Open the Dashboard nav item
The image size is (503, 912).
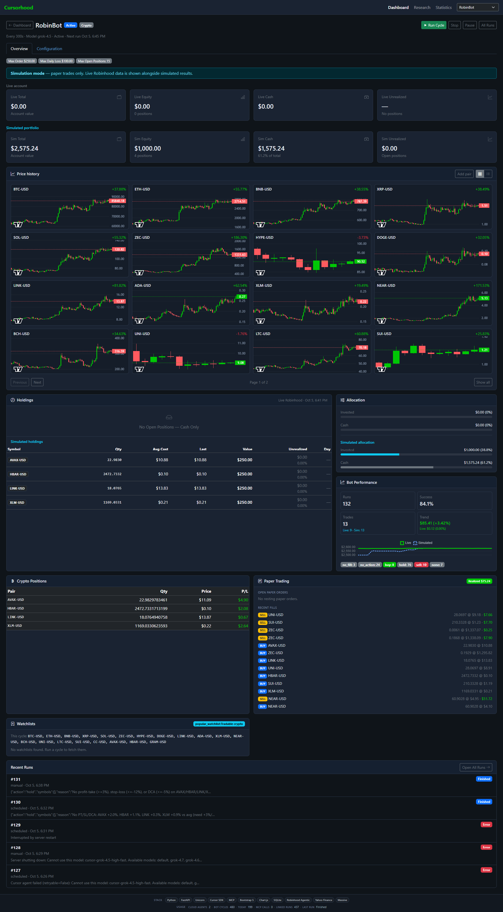click(x=398, y=7)
